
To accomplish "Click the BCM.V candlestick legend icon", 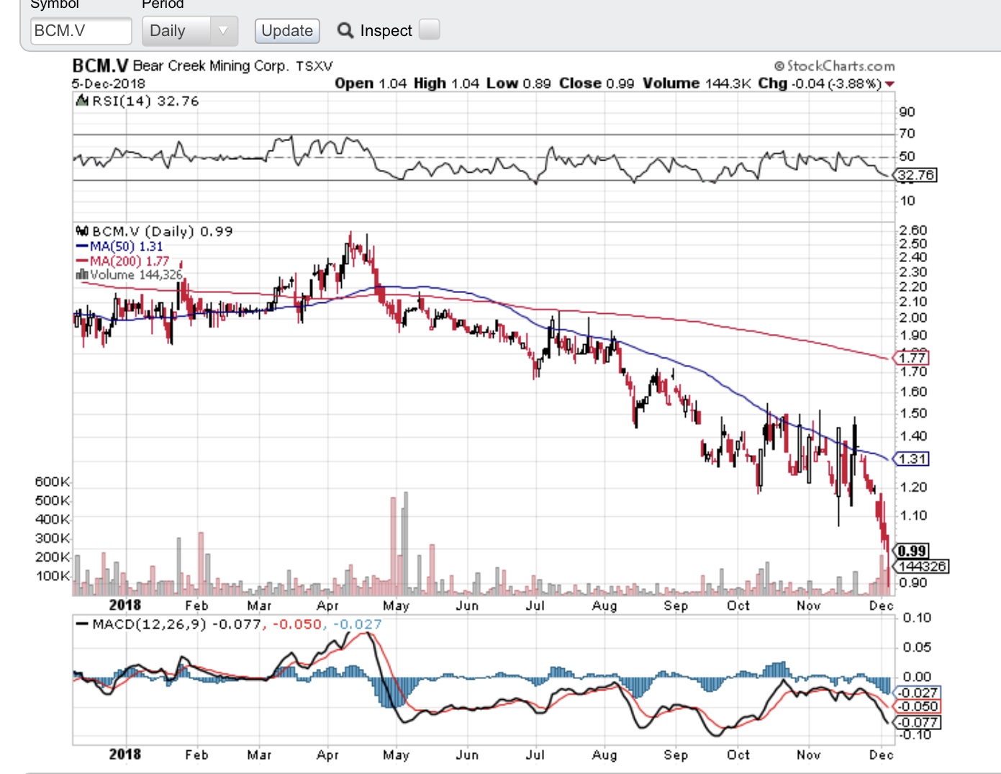I will point(82,231).
